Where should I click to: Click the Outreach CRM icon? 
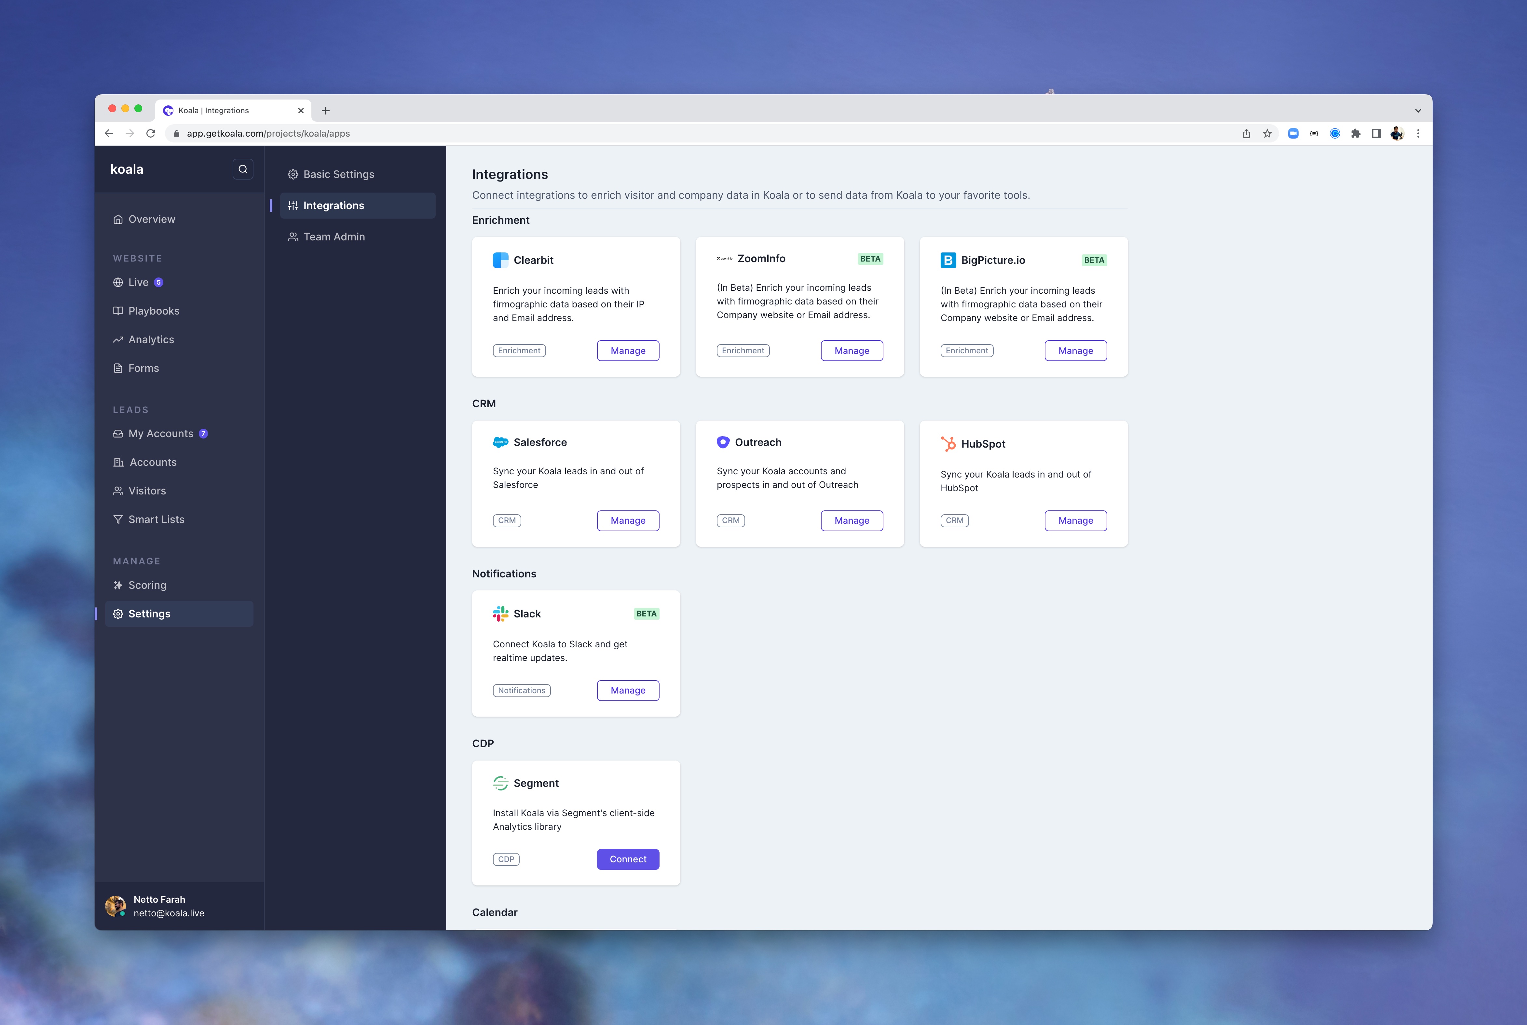723,441
